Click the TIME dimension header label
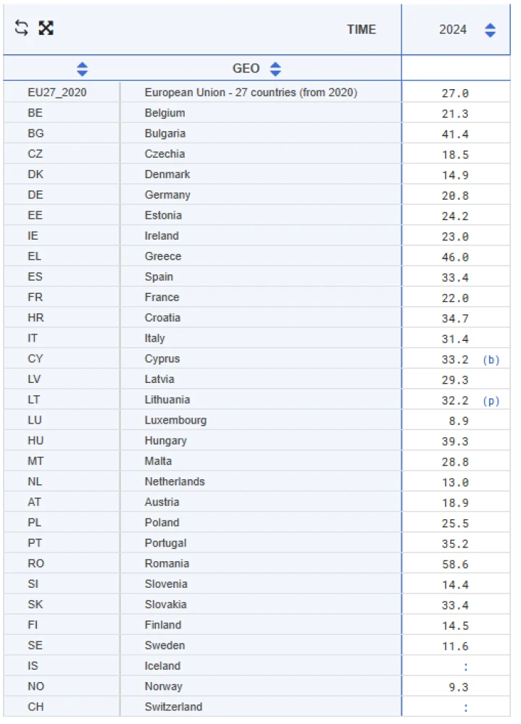 click(x=361, y=30)
